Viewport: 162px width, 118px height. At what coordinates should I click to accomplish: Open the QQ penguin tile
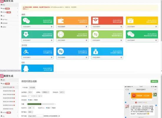point(37,68)
